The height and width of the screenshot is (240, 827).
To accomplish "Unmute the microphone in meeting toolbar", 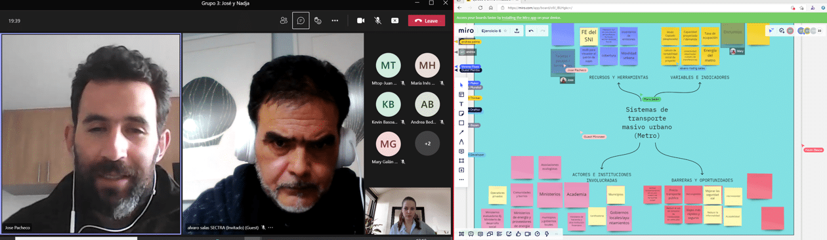I will [x=377, y=20].
